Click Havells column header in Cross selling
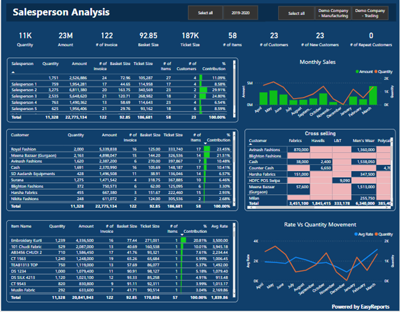 pyautogui.click(x=318, y=140)
